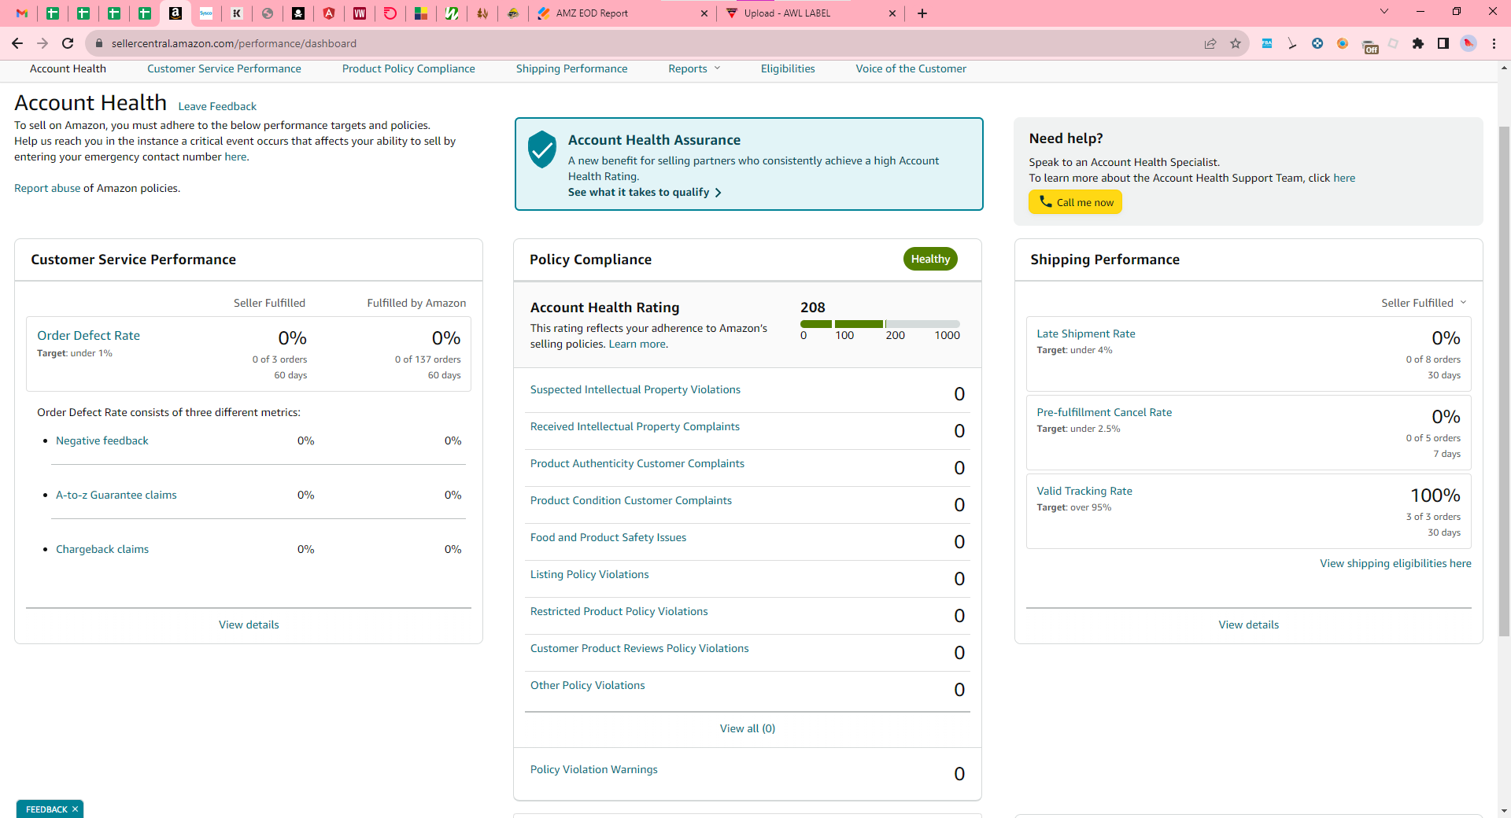Open Voice of the Customer nav item
This screenshot has width=1511, height=818.
[x=911, y=69]
